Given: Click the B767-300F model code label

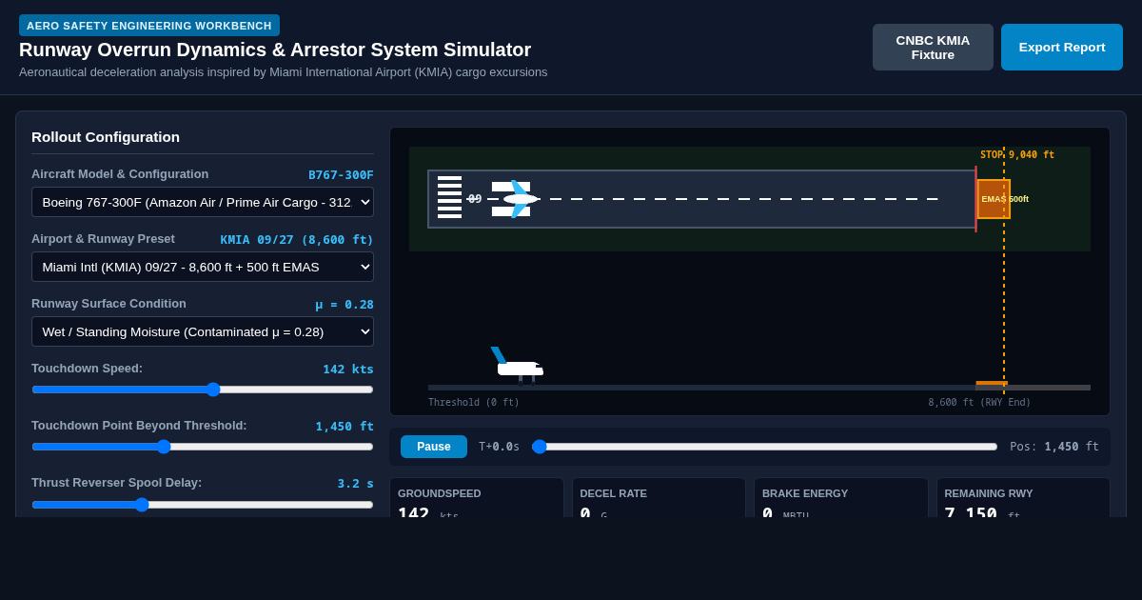Looking at the screenshot, I should [341, 174].
